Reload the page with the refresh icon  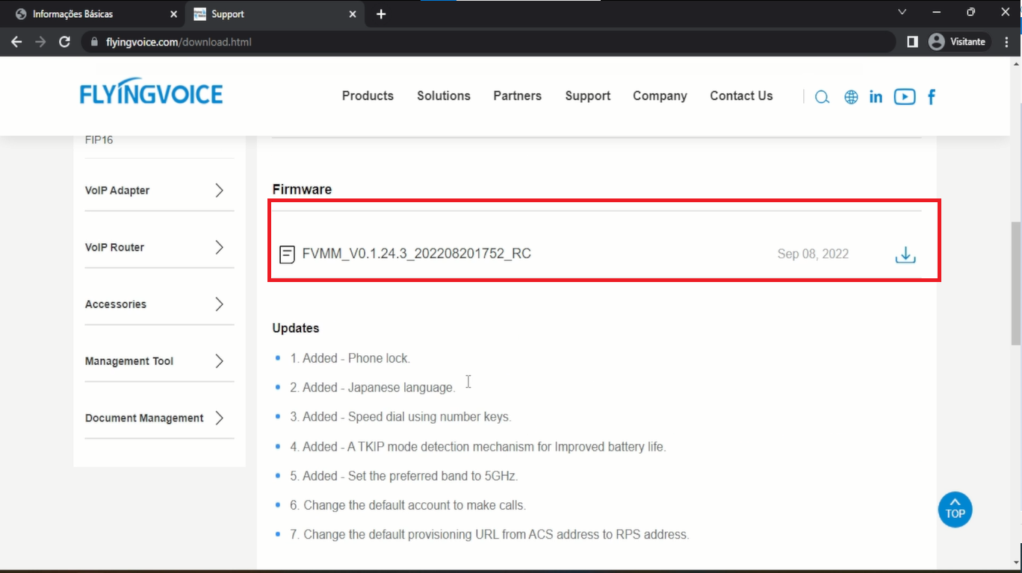(64, 42)
